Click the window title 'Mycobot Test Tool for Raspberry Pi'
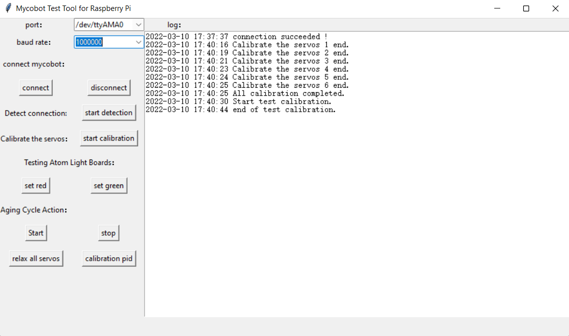The image size is (569, 336). [73, 8]
